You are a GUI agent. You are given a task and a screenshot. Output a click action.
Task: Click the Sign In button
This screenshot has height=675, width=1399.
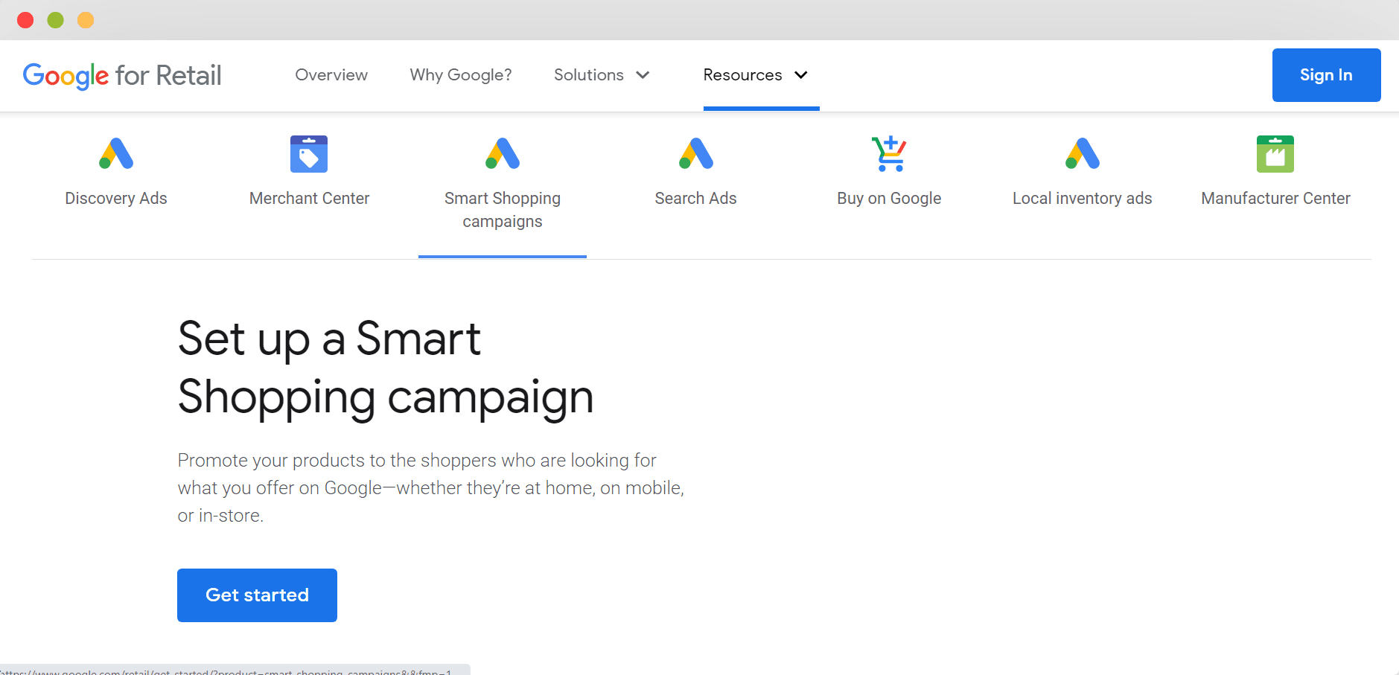pos(1326,75)
